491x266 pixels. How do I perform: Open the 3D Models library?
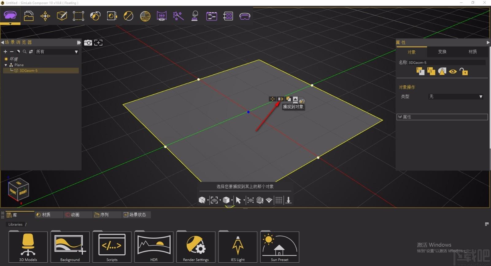pyautogui.click(x=28, y=247)
